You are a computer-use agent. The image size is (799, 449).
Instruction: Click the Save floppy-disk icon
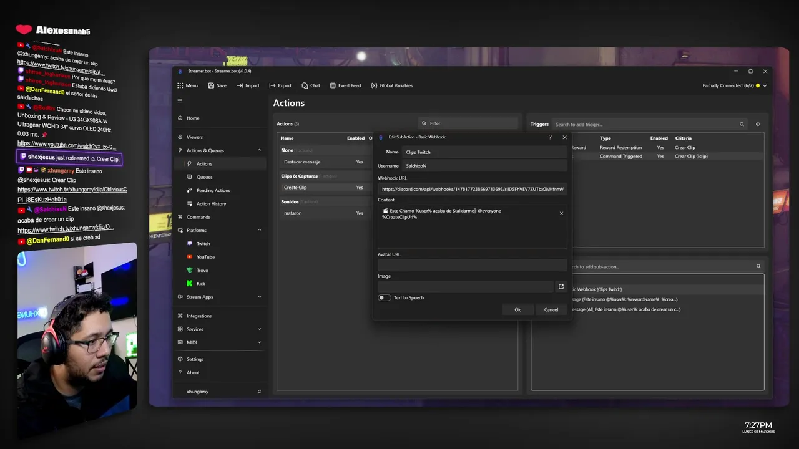(x=211, y=85)
